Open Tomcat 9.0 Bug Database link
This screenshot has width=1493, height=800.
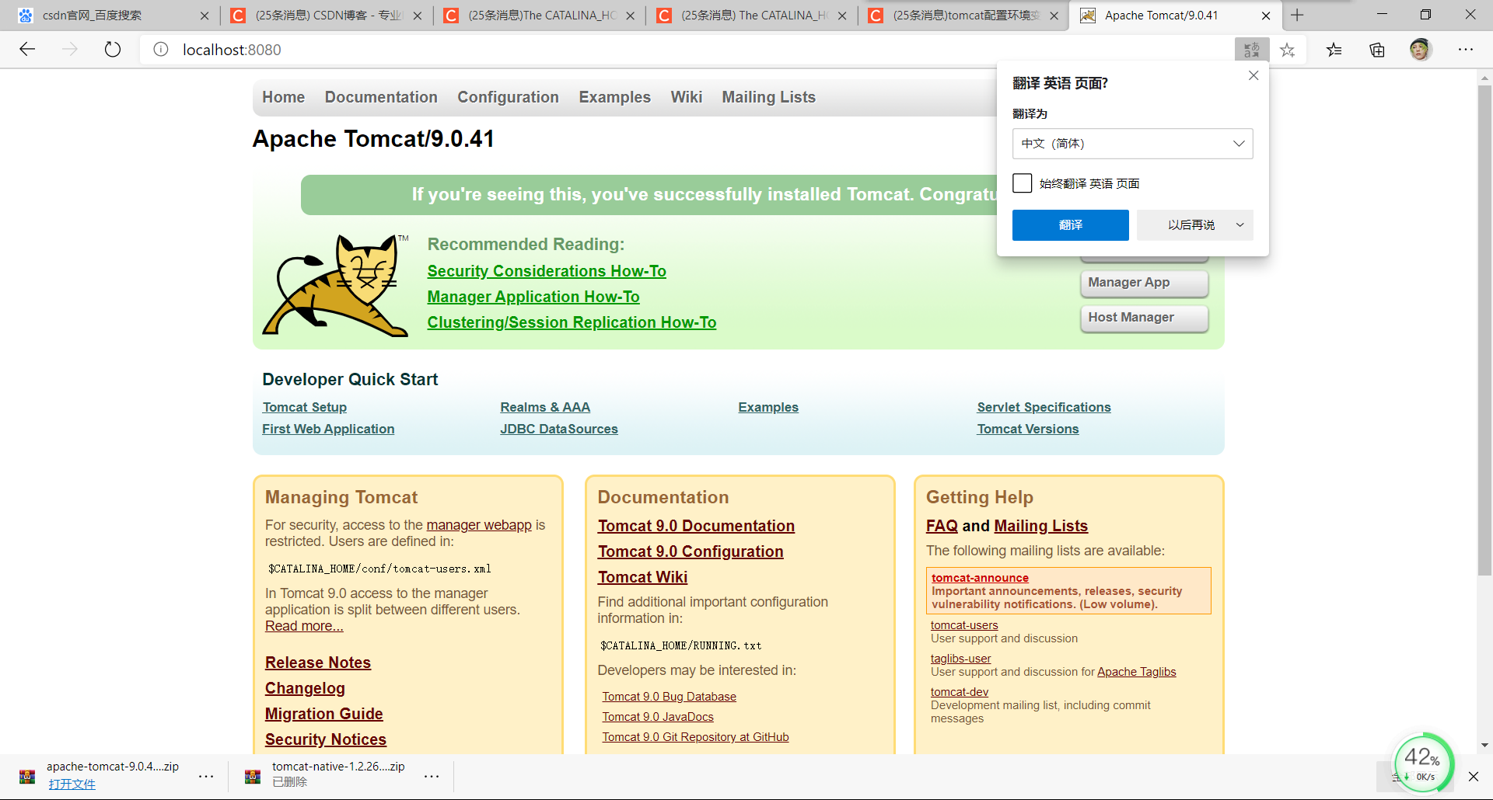(x=669, y=697)
